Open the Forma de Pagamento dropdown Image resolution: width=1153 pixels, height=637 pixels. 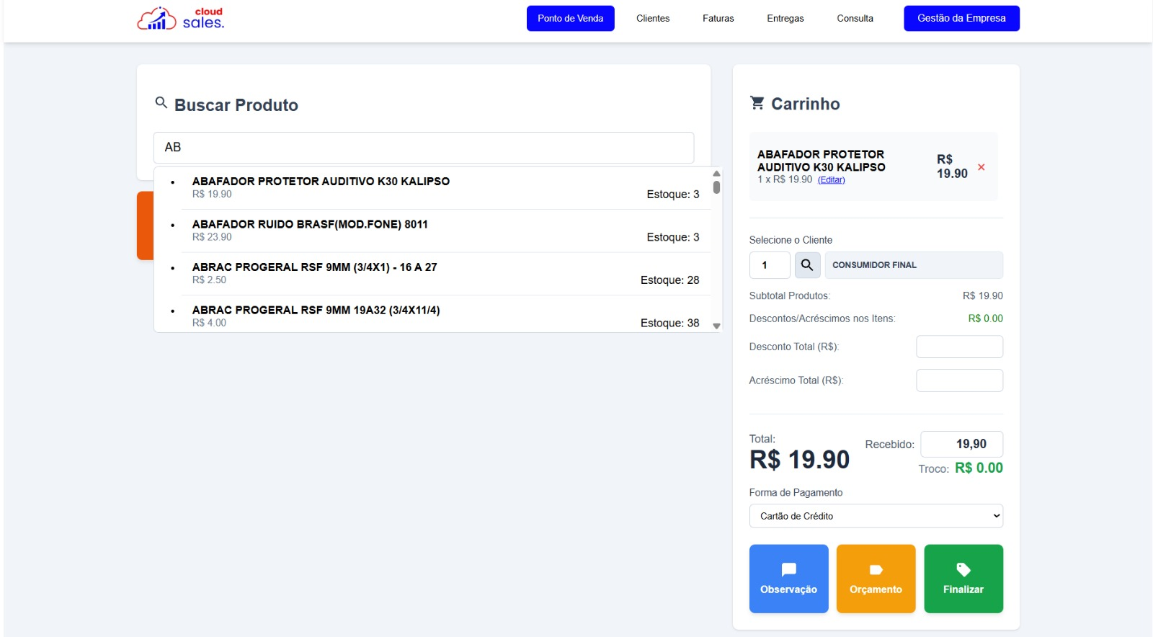pos(876,516)
